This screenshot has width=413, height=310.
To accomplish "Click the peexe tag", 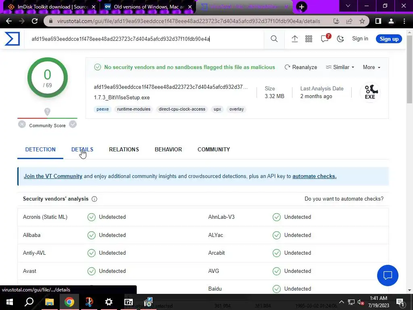I will [102, 109].
